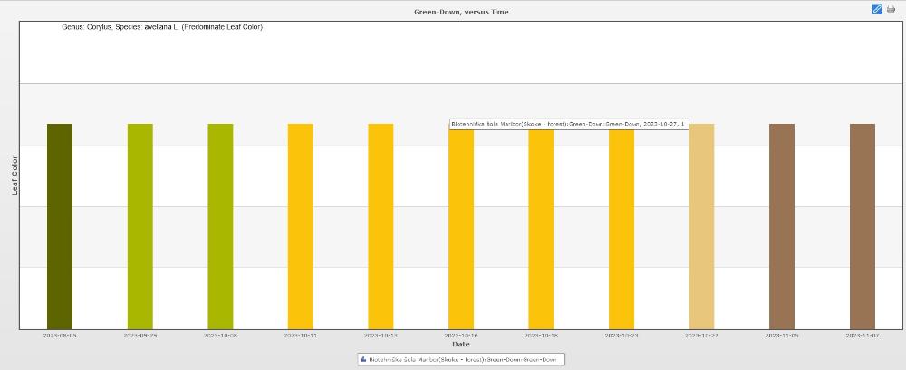Viewport: 906px width, 370px height.
Task: Click the legend series marker icon
Action: tap(365, 359)
